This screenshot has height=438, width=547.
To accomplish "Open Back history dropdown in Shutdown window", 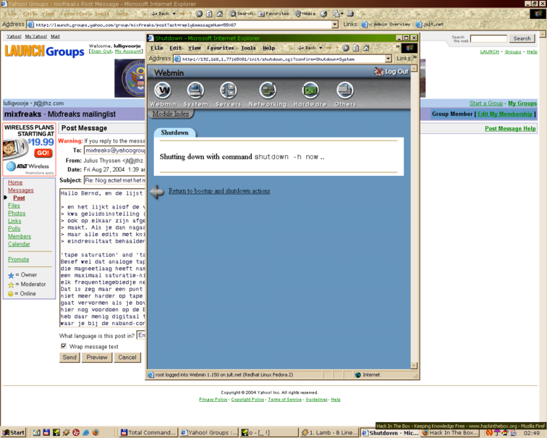I will pos(321,49).
